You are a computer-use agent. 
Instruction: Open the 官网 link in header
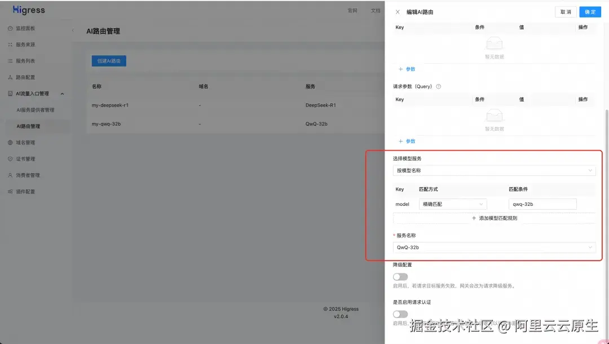[x=352, y=11]
